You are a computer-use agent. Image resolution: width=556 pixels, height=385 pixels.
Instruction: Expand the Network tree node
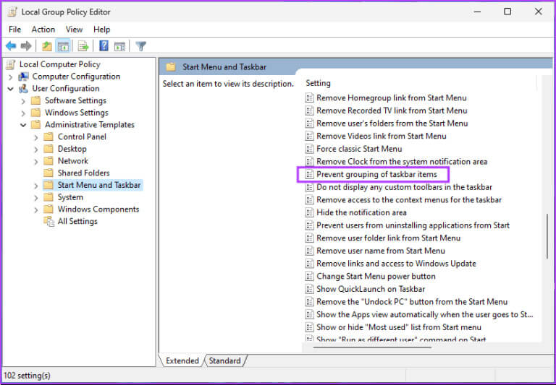pos(35,161)
